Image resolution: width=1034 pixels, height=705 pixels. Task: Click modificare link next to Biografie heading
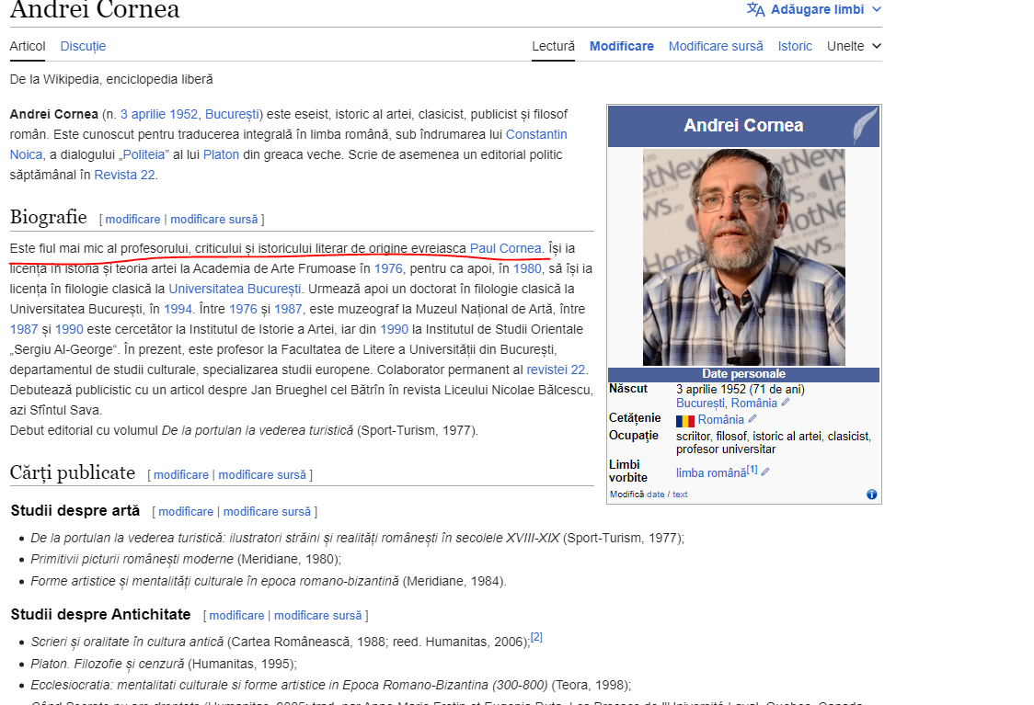click(132, 220)
